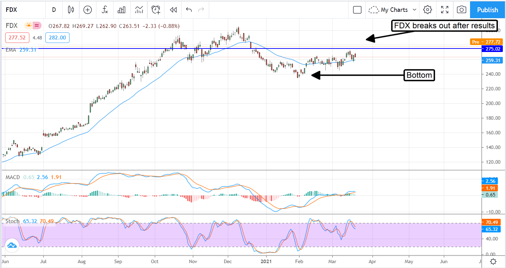This screenshot has height=268, width=506.
Task: Take a chart snapshot with camera icon
Action: pos(461,10)
